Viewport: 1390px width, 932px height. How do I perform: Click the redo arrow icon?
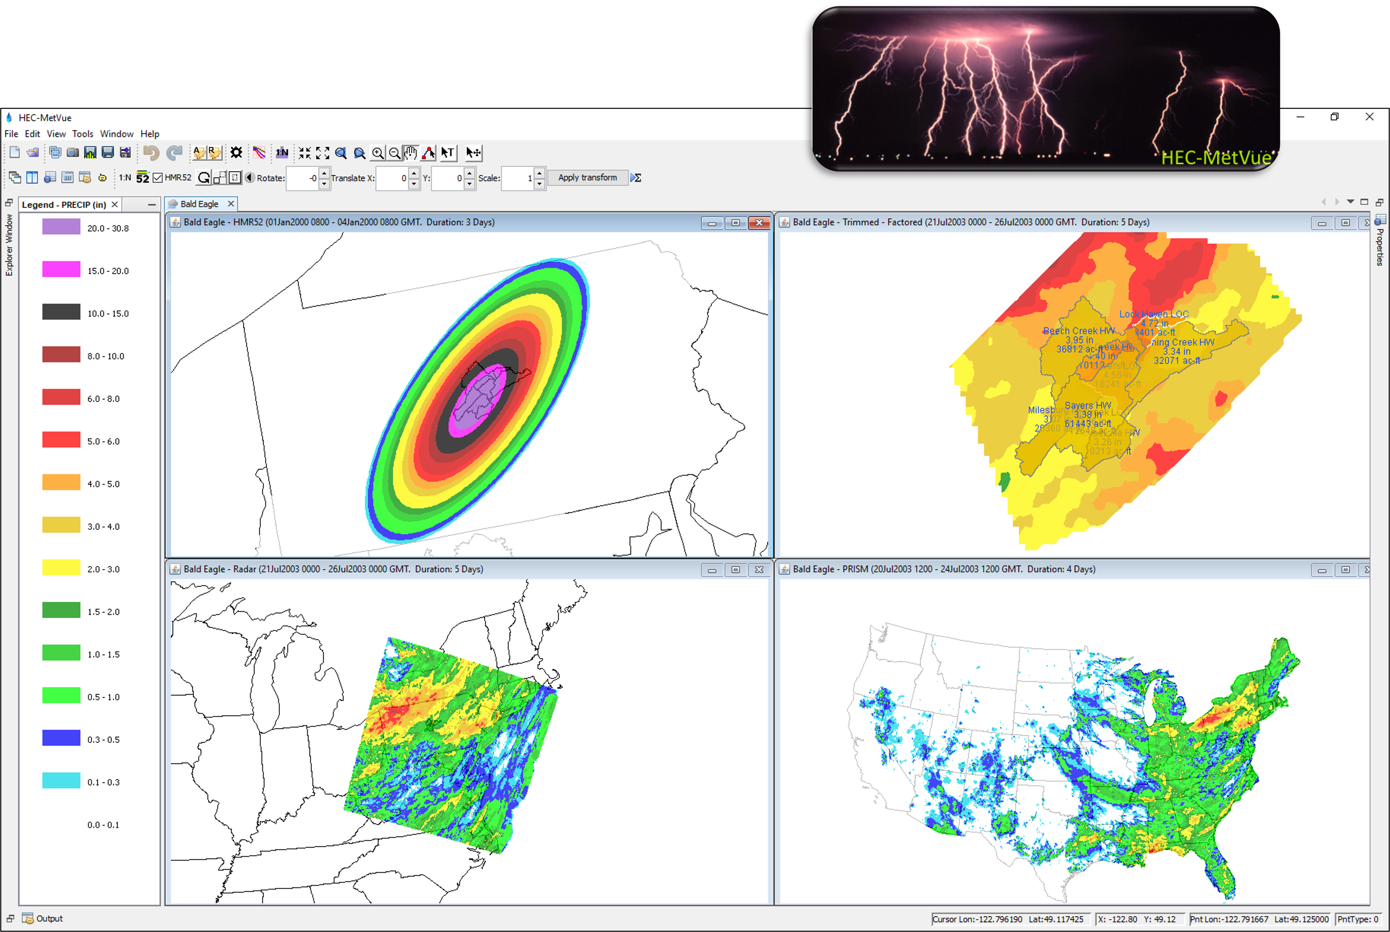coord(174,153)
